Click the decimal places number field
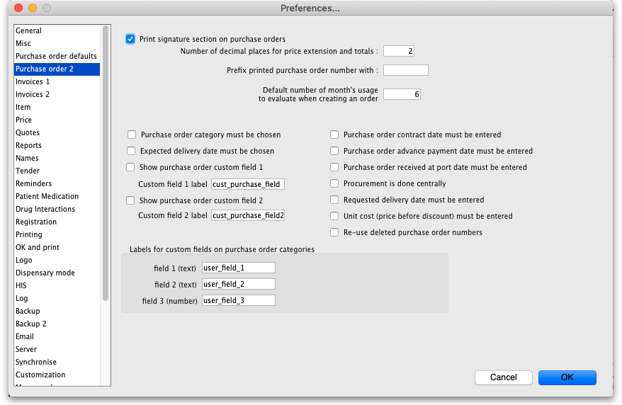 [398, 51]
